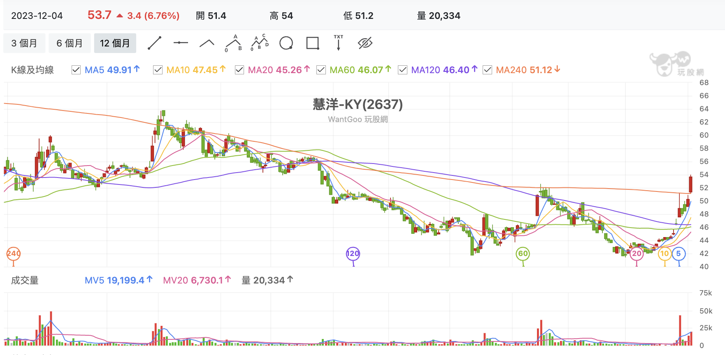Select the circle drawing tool
The image size is (725, 355).
(286, 43)
